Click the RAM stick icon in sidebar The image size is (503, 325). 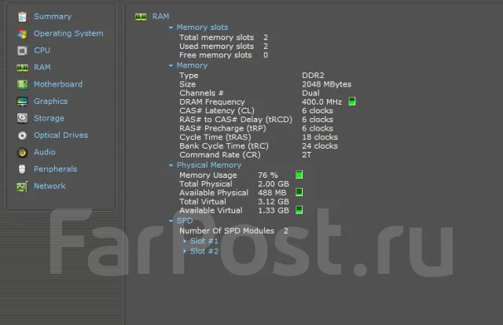[x=22, y=68]
